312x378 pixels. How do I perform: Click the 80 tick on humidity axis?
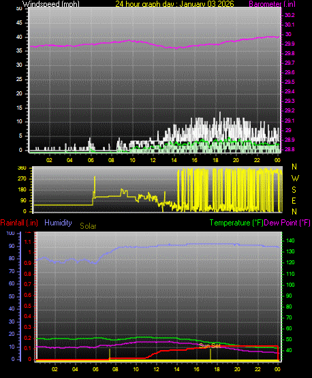coord(12,258)
